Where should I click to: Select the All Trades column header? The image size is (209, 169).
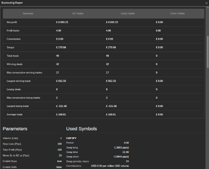coord(78,14)
